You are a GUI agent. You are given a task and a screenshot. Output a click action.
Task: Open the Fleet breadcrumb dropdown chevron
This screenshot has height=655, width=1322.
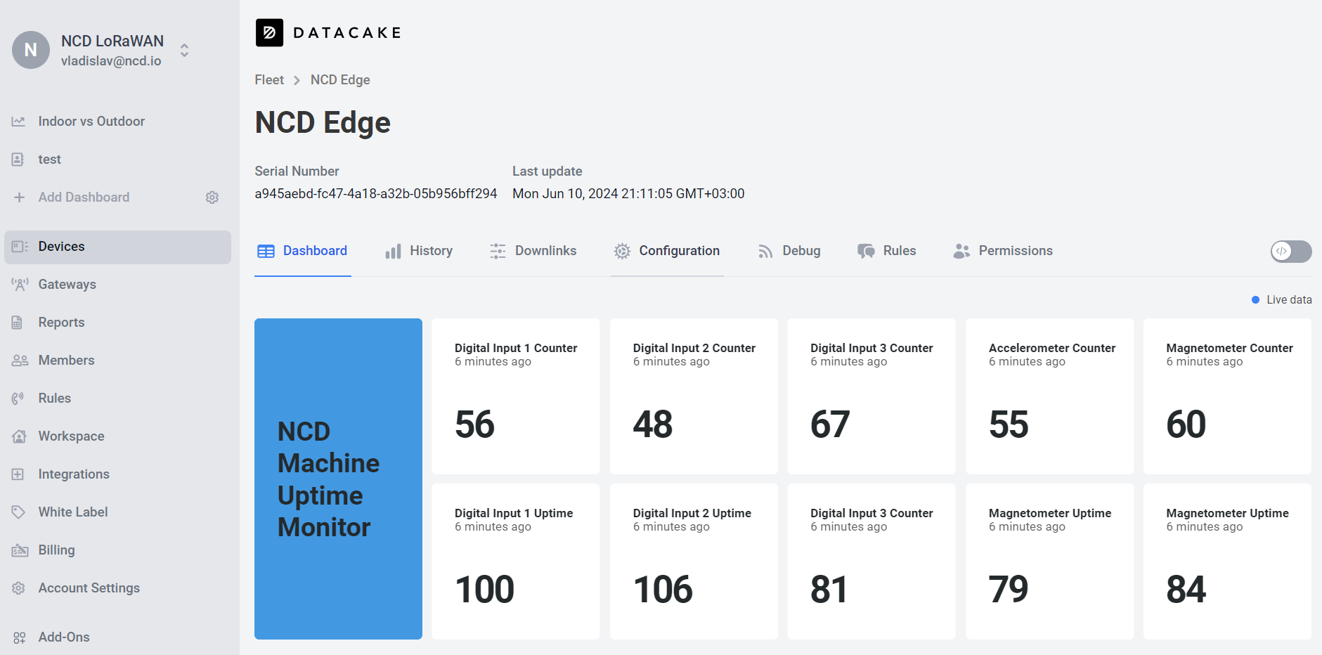297,80
